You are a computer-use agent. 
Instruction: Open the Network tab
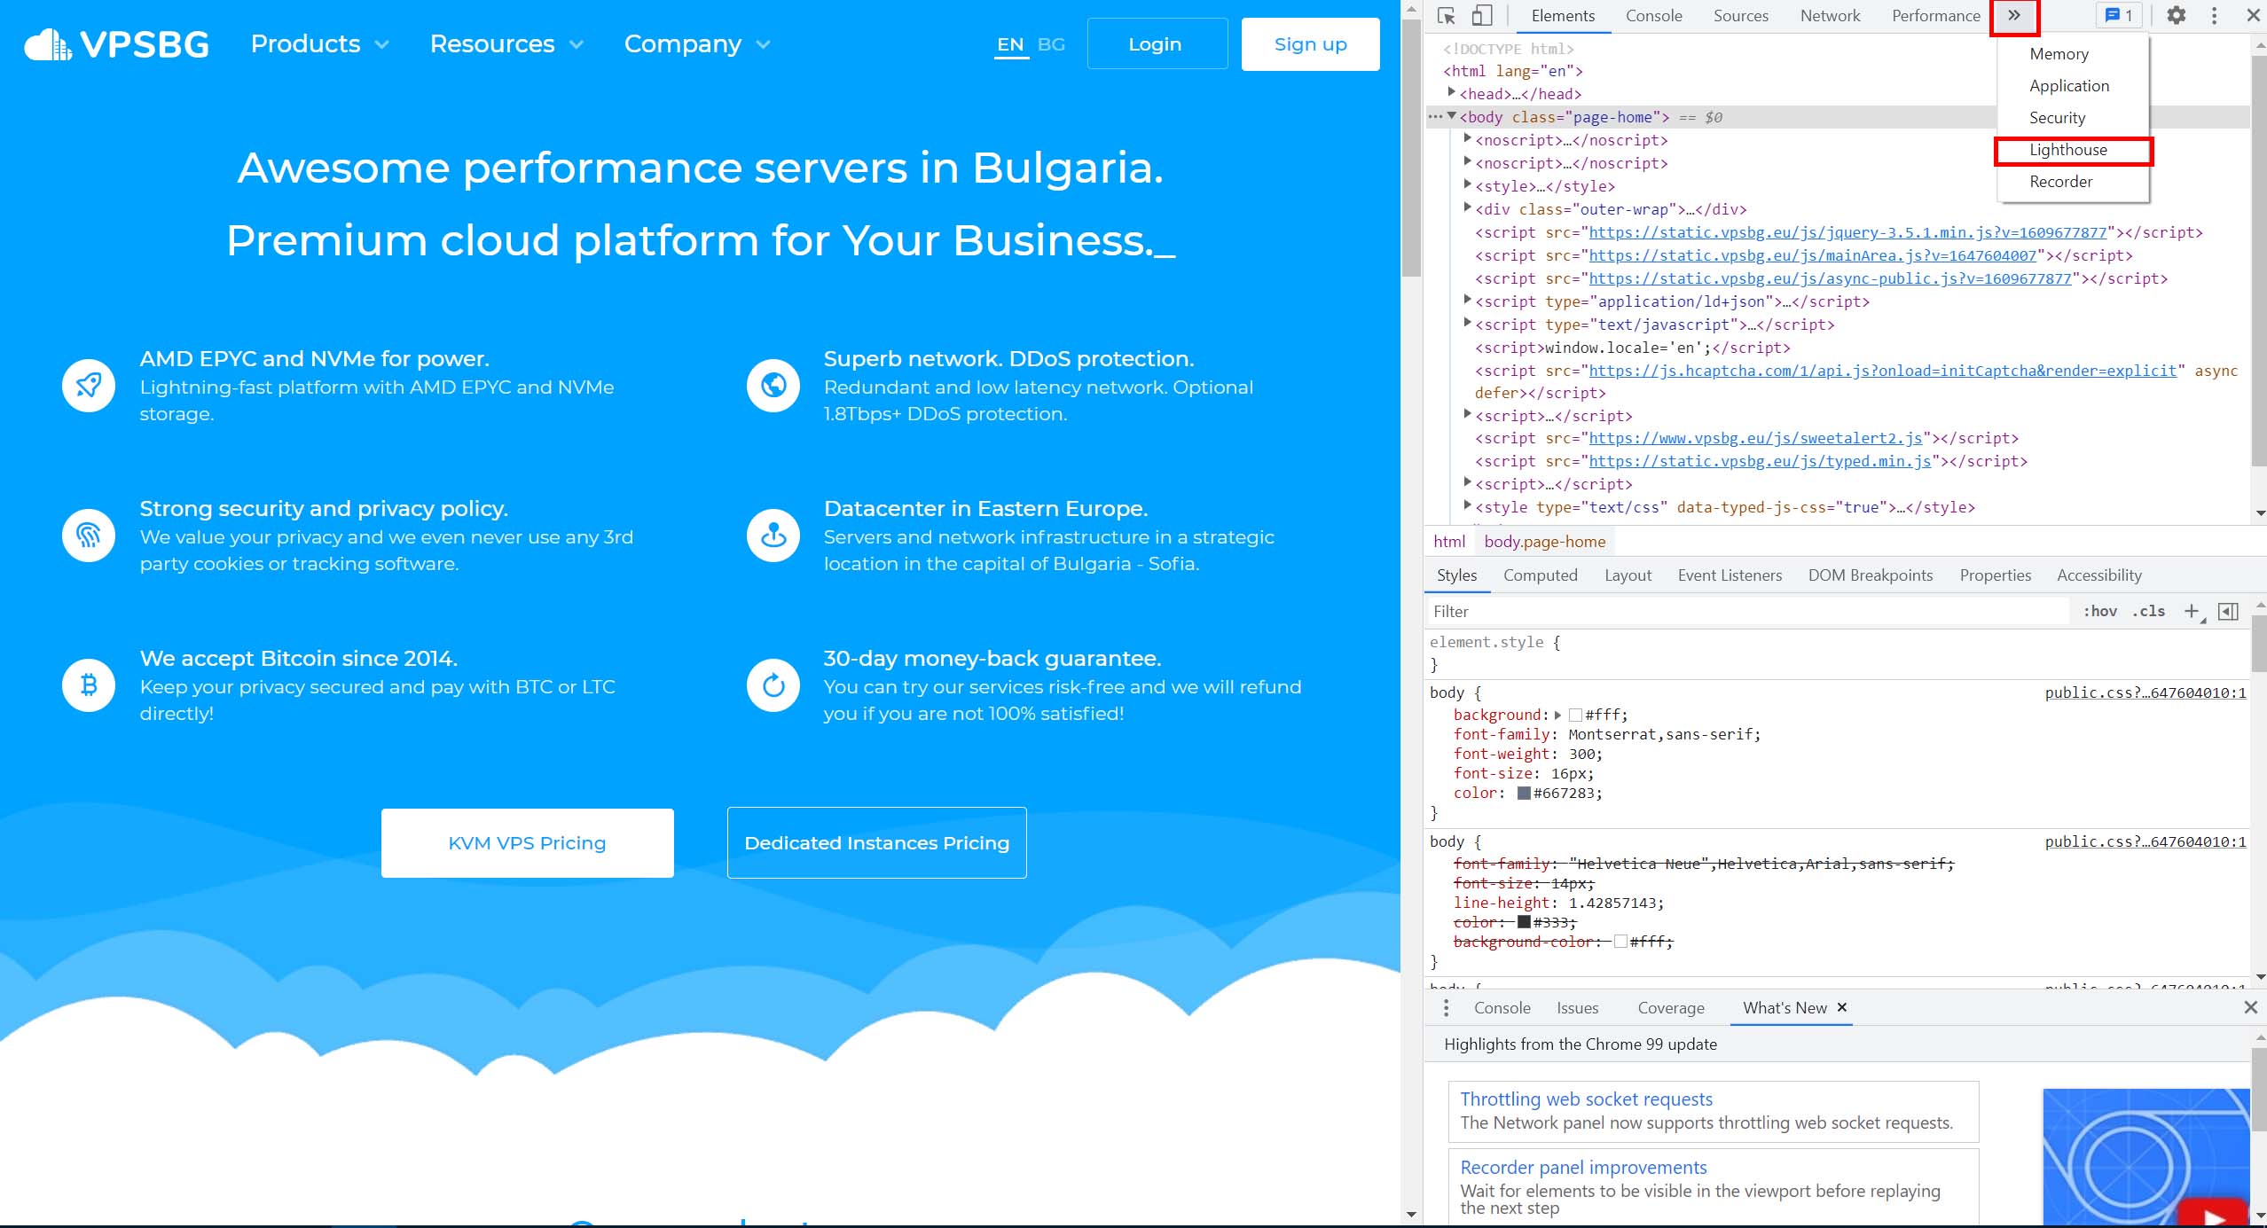[x=1830, y=16]
